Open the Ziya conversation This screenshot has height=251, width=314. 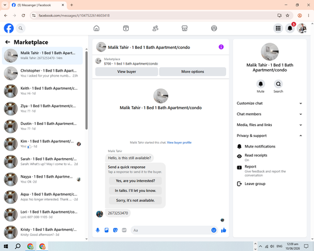[x=42, y=109]
